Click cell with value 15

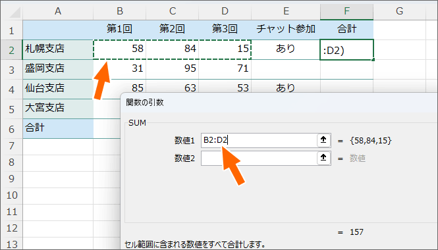click(x=225, y=49)
